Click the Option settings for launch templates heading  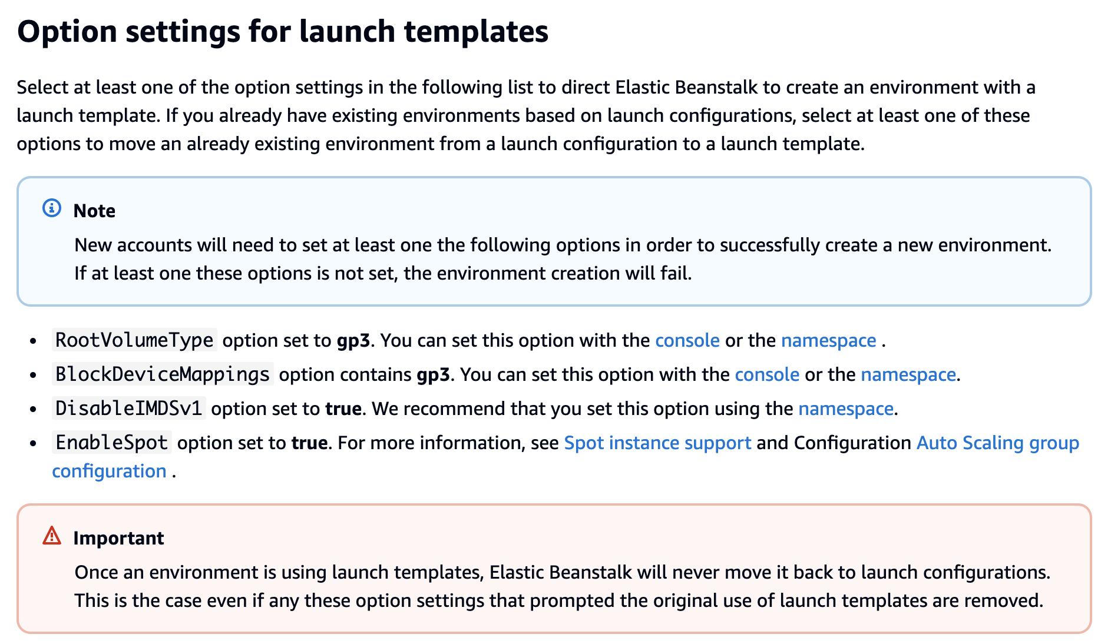click(x=283, y=32)
